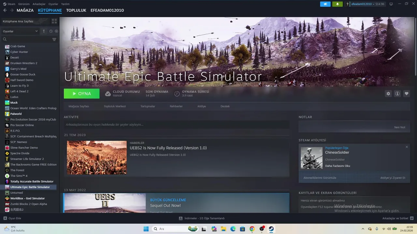Open the İndirmeler downloads status
Screen dimensions: 417x234
point(202,218)
